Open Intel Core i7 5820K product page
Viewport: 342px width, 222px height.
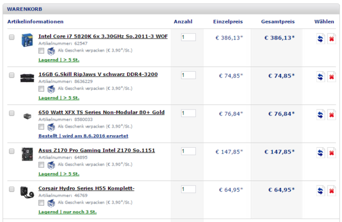point(103,37)
